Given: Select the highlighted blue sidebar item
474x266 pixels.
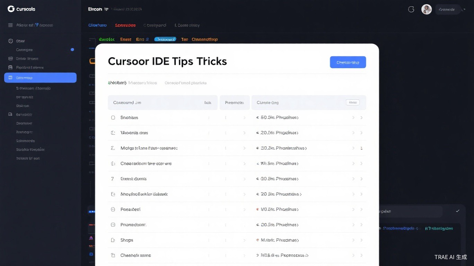Looking at the screenshot, I should [40, 78].
